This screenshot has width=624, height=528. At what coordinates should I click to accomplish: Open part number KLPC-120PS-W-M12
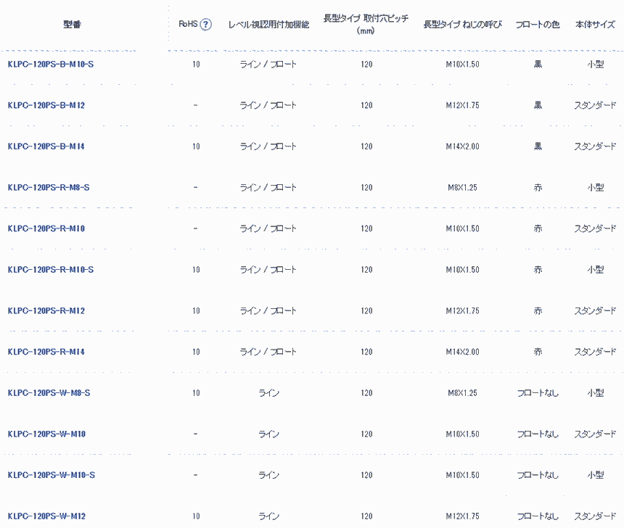[46, 516]
